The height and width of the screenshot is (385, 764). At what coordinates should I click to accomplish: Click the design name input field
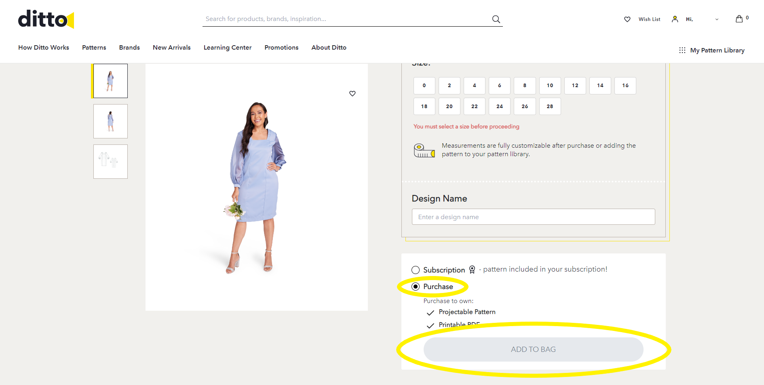click(x=534, y=217)
